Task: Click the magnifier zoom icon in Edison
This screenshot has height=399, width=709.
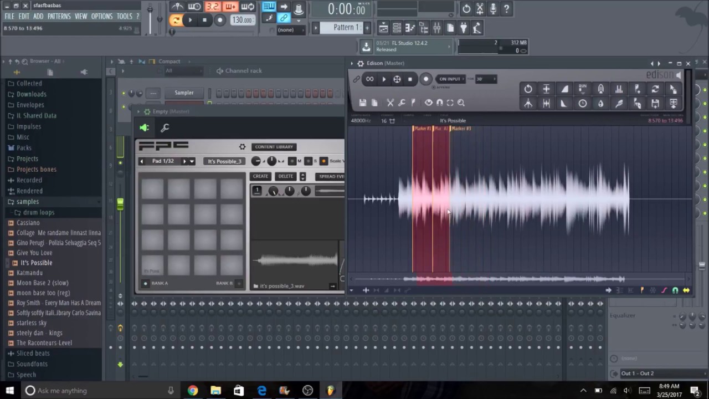Action: [461, 103]
